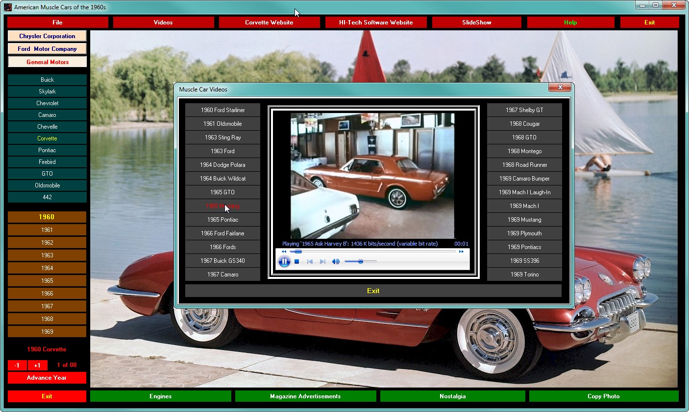Select the Ford Motor Company button

click(47, 49)
